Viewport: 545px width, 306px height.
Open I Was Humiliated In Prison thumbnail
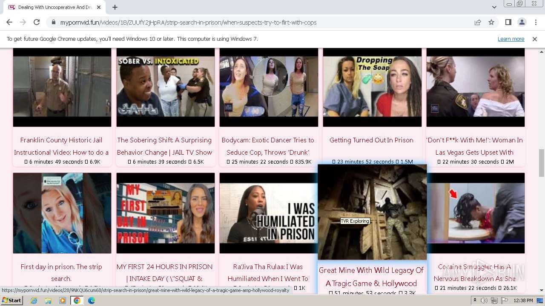tap(269, 213)
